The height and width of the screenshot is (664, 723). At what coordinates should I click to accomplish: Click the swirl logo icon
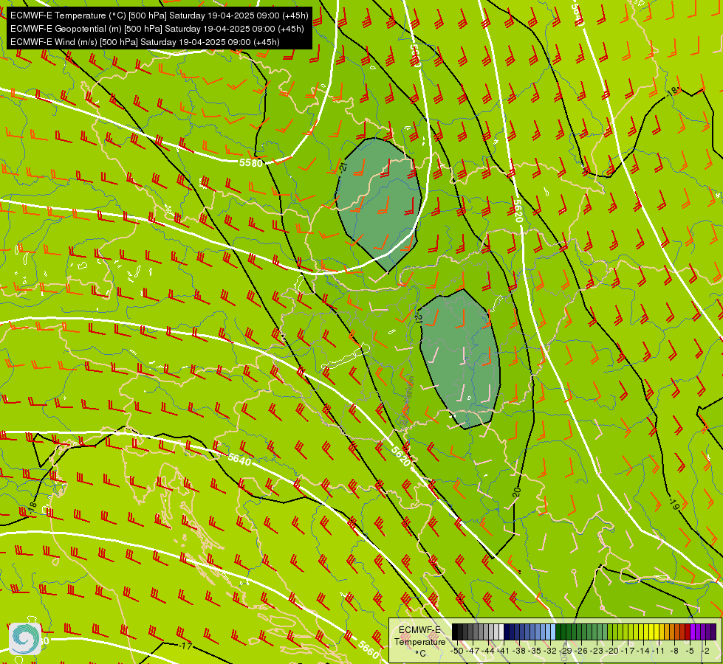coord(25,638)
